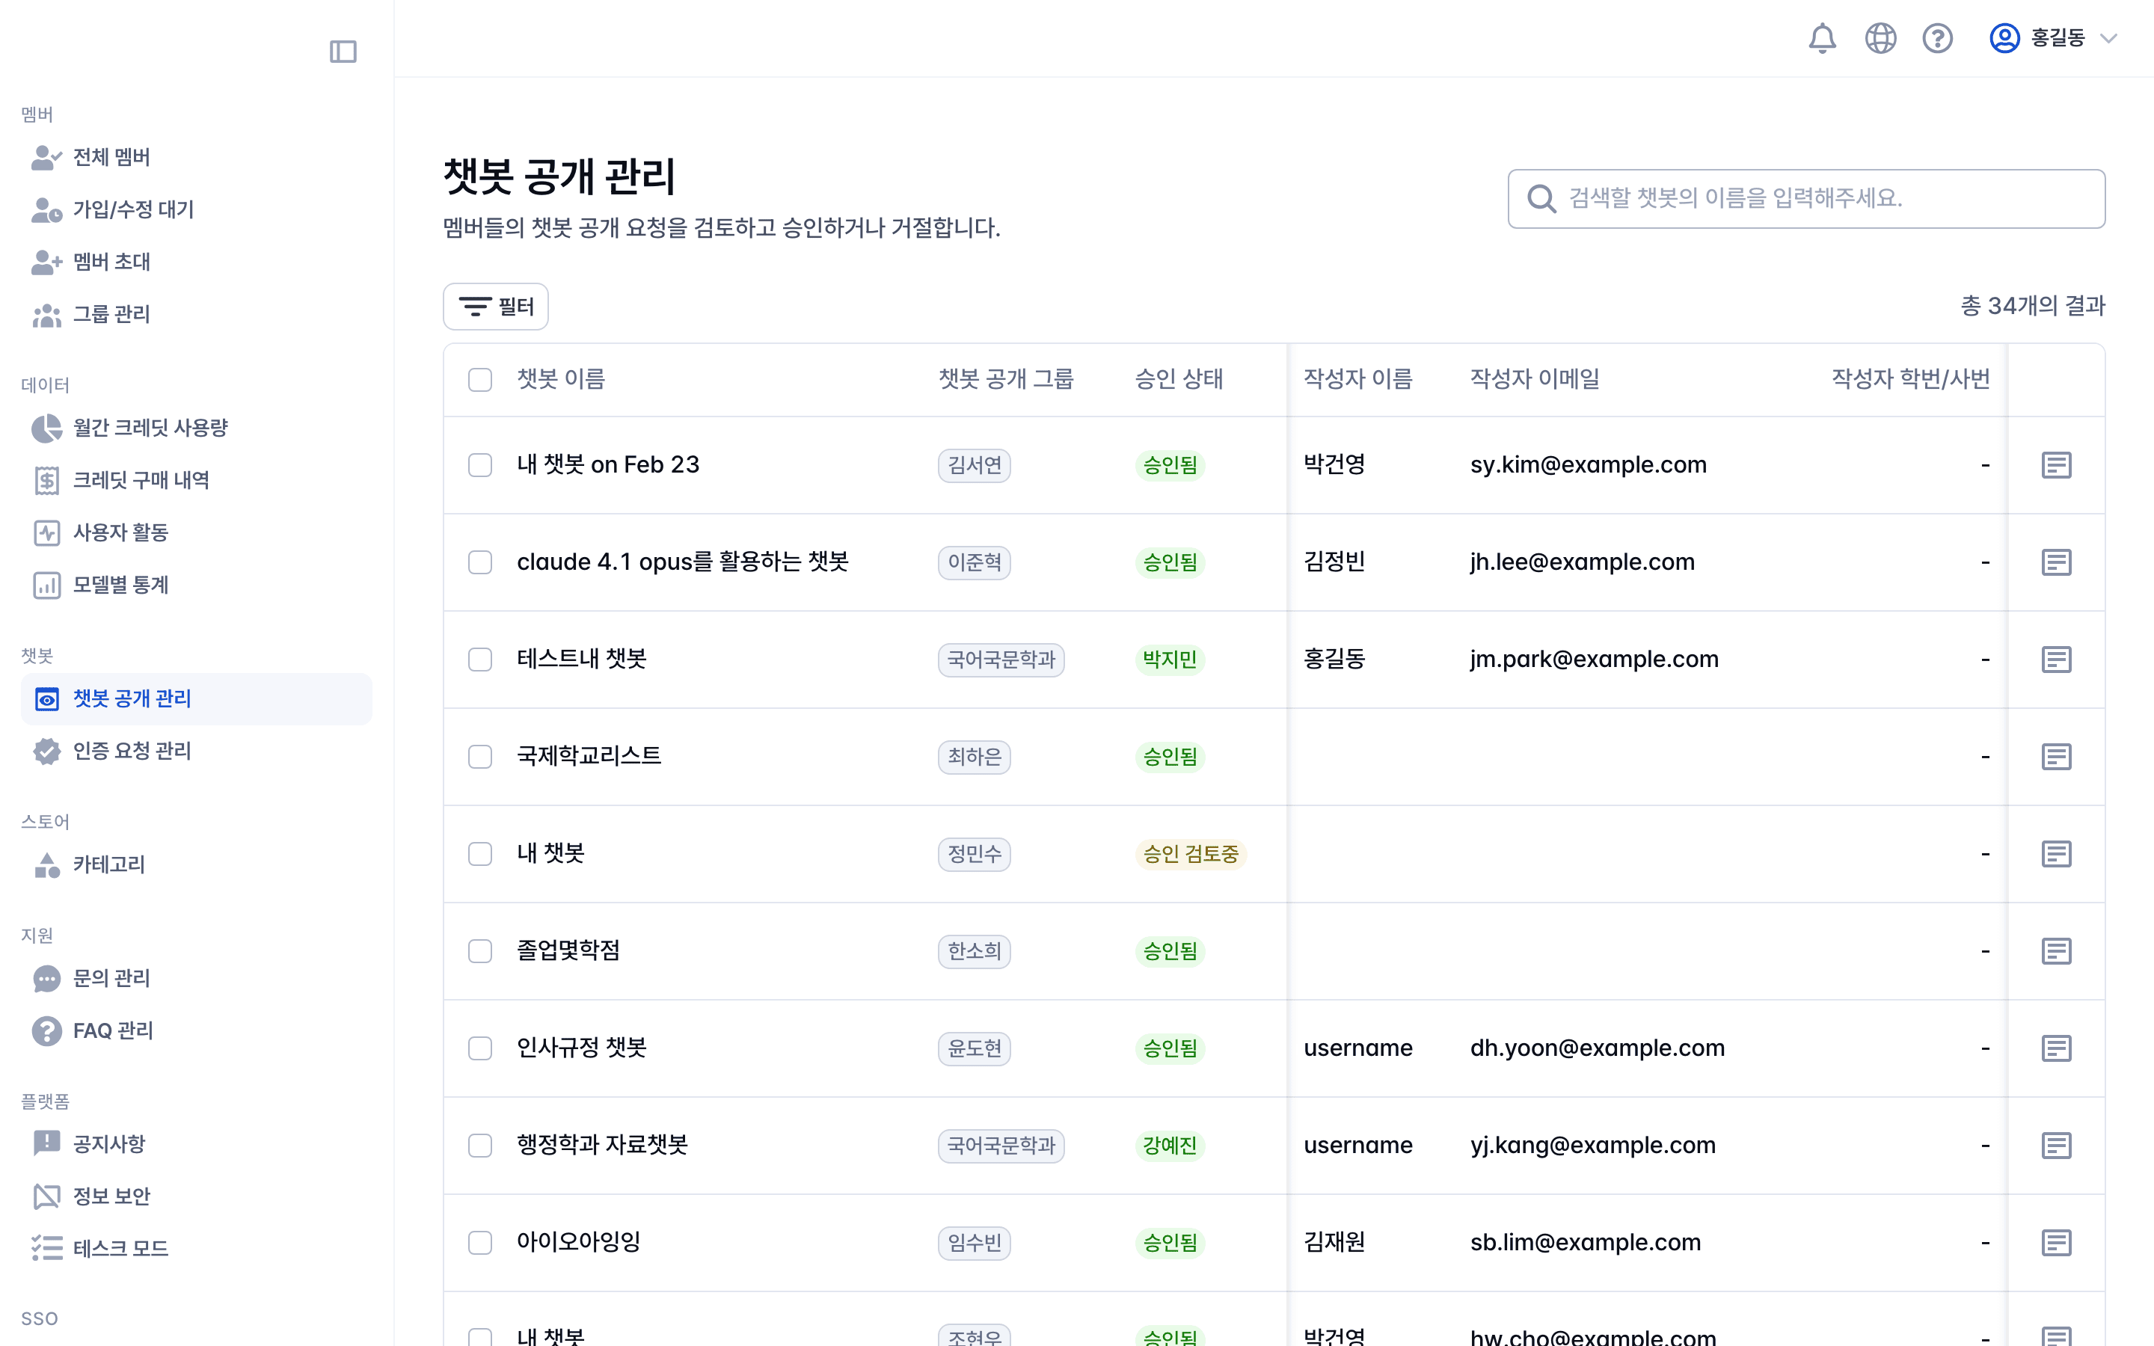Click the 멤버 초대 link
This screenshot has width=2154, height=1346.
(x=111, y=262)
